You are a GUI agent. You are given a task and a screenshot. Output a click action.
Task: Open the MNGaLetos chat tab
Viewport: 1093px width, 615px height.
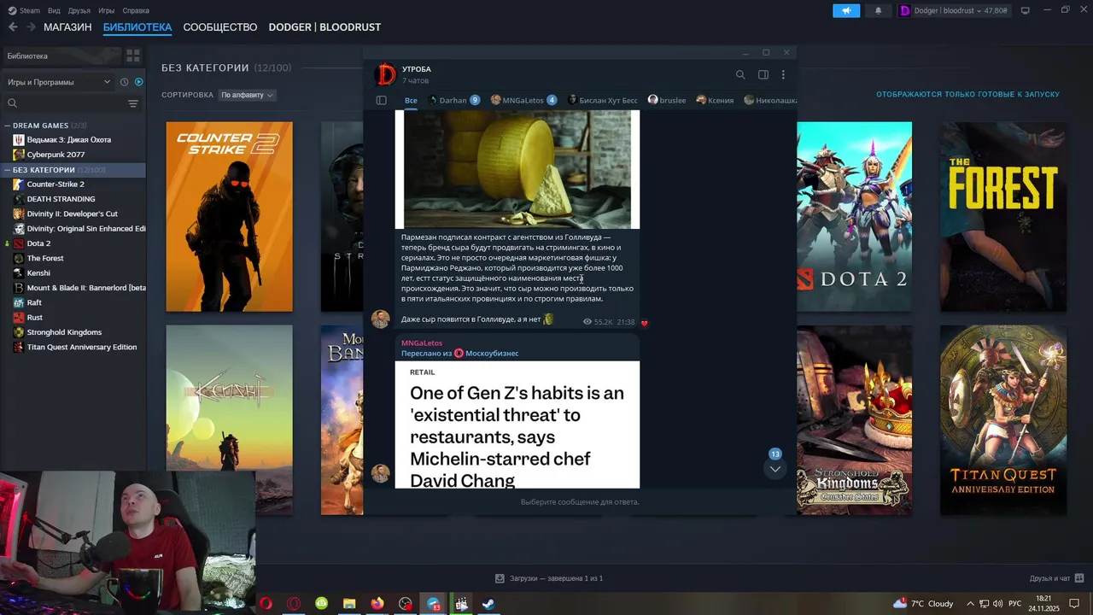coord(524,100)
